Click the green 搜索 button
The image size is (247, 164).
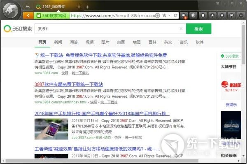(198, 28)
